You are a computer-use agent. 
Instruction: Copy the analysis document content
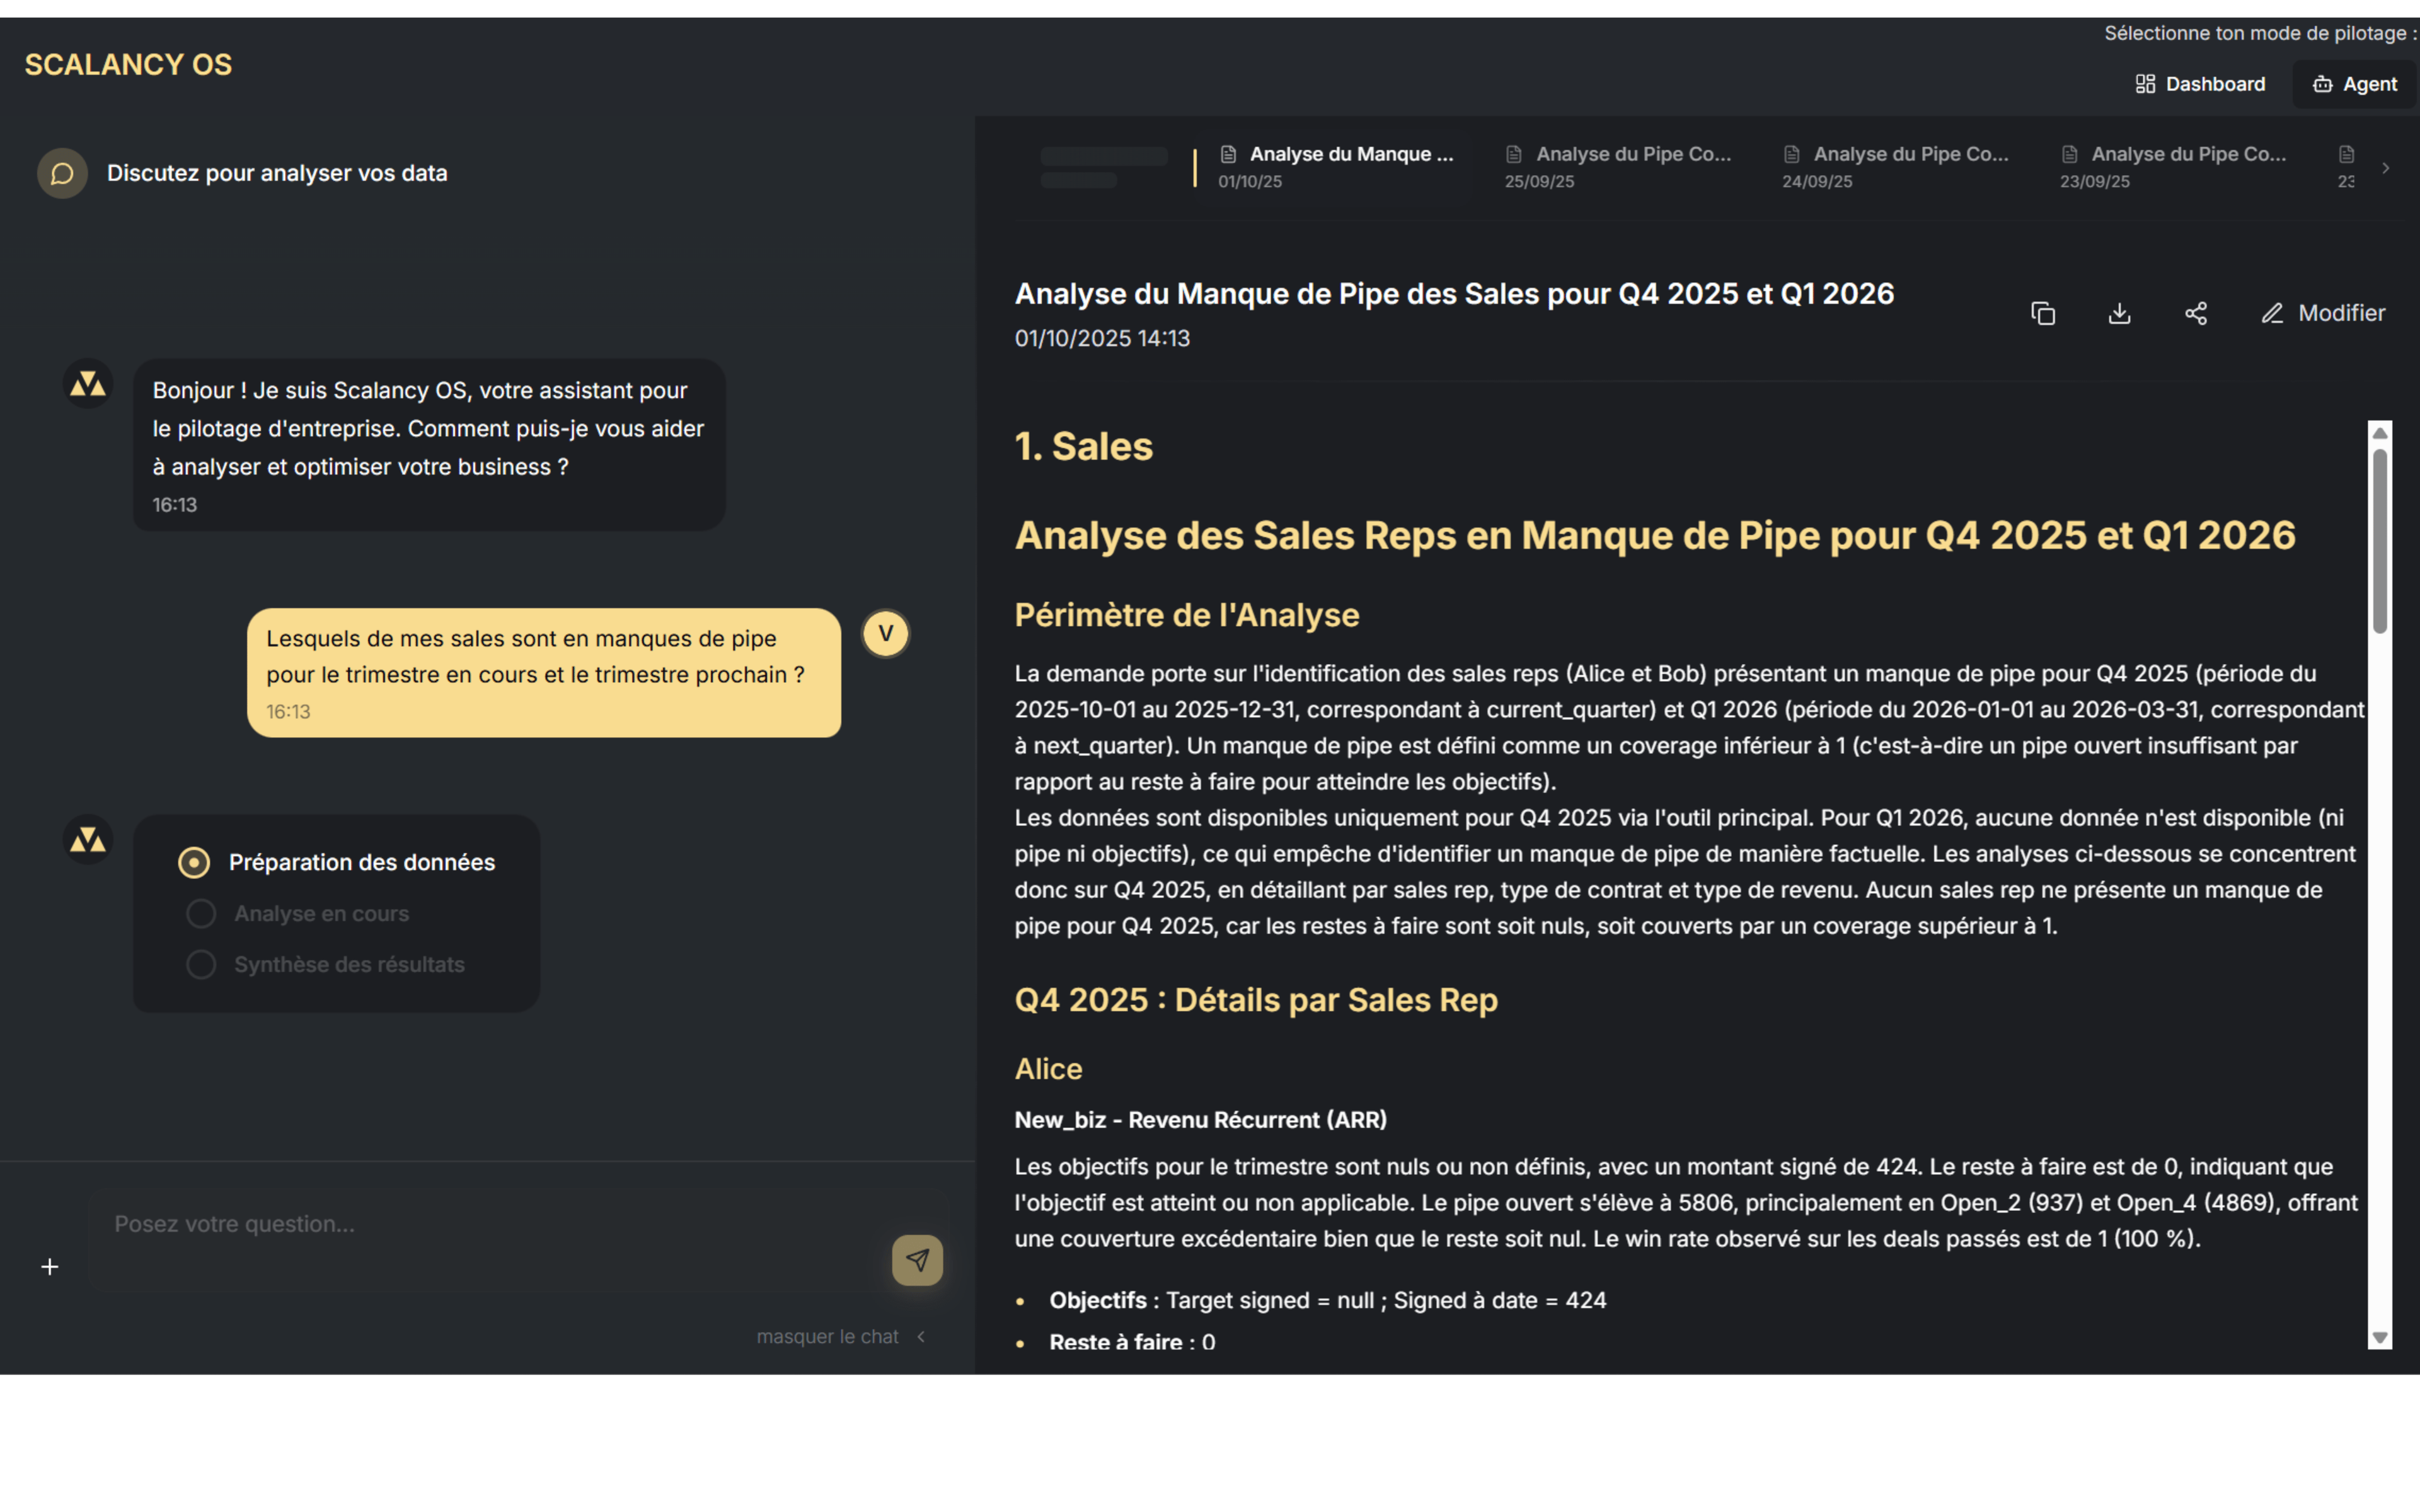2043,313
